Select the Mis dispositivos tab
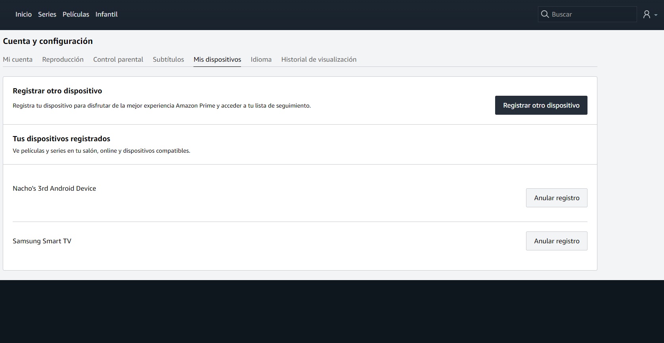The height and width of the screenshot is (343, 664). [217, 59]
